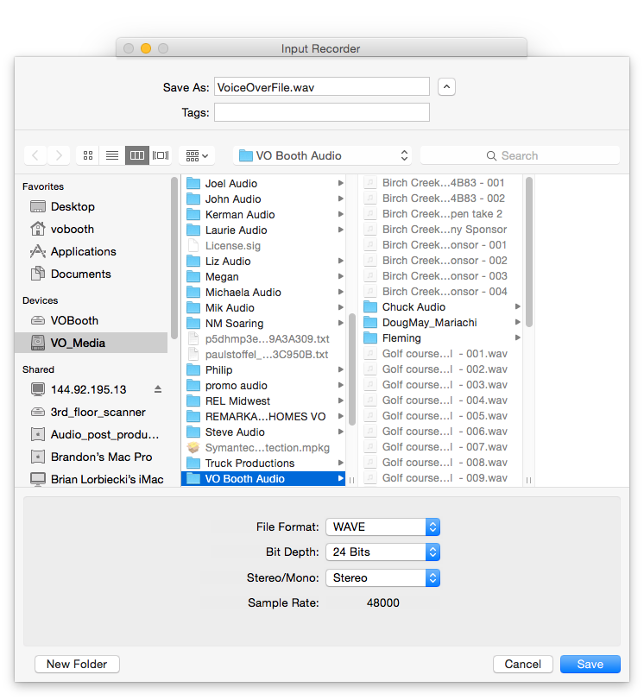Open the Mik Audio folder
This screenshot has width=644, height=700.
pyautogui.click(x=263, y=307)
